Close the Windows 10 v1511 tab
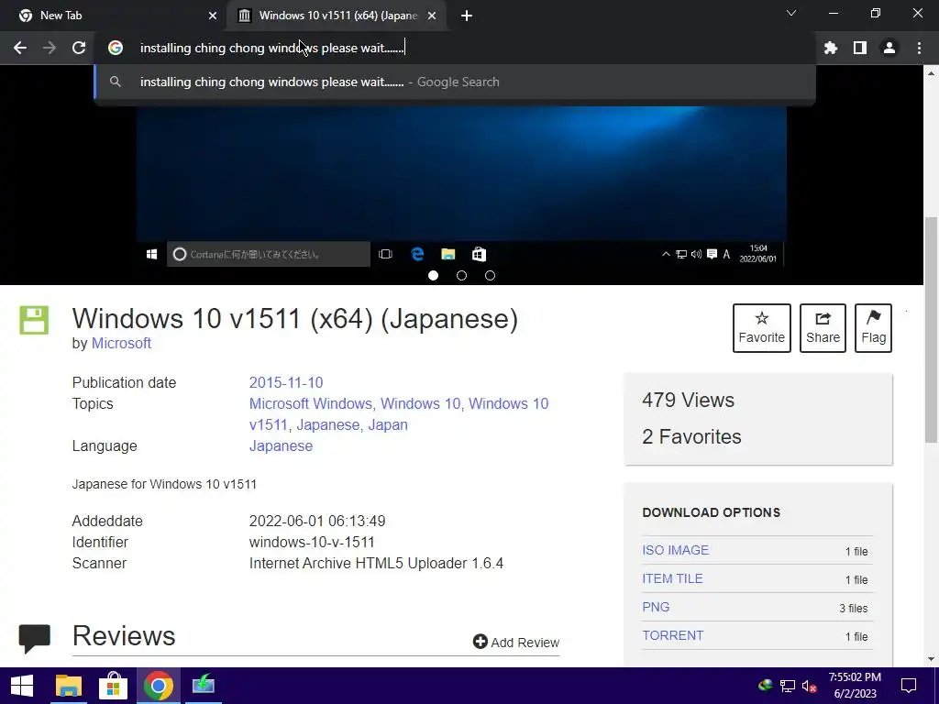This screenshot has width=939, height=704. pos(432,16)
